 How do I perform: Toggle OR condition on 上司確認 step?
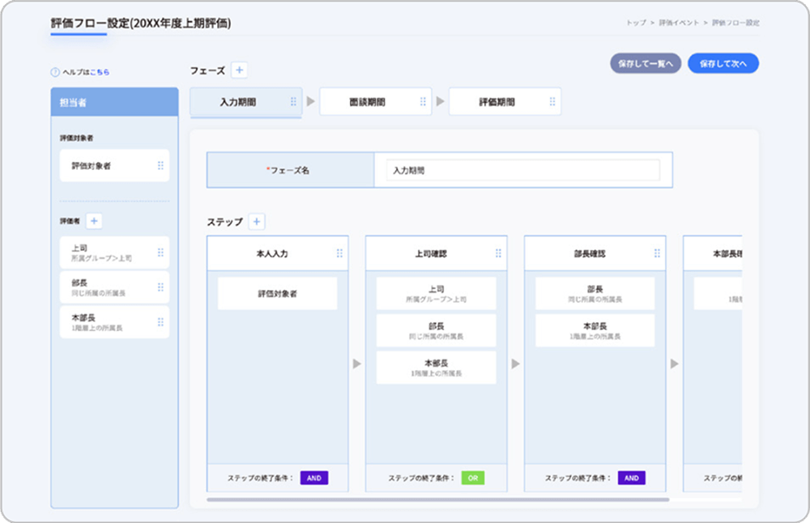point(473,478)
